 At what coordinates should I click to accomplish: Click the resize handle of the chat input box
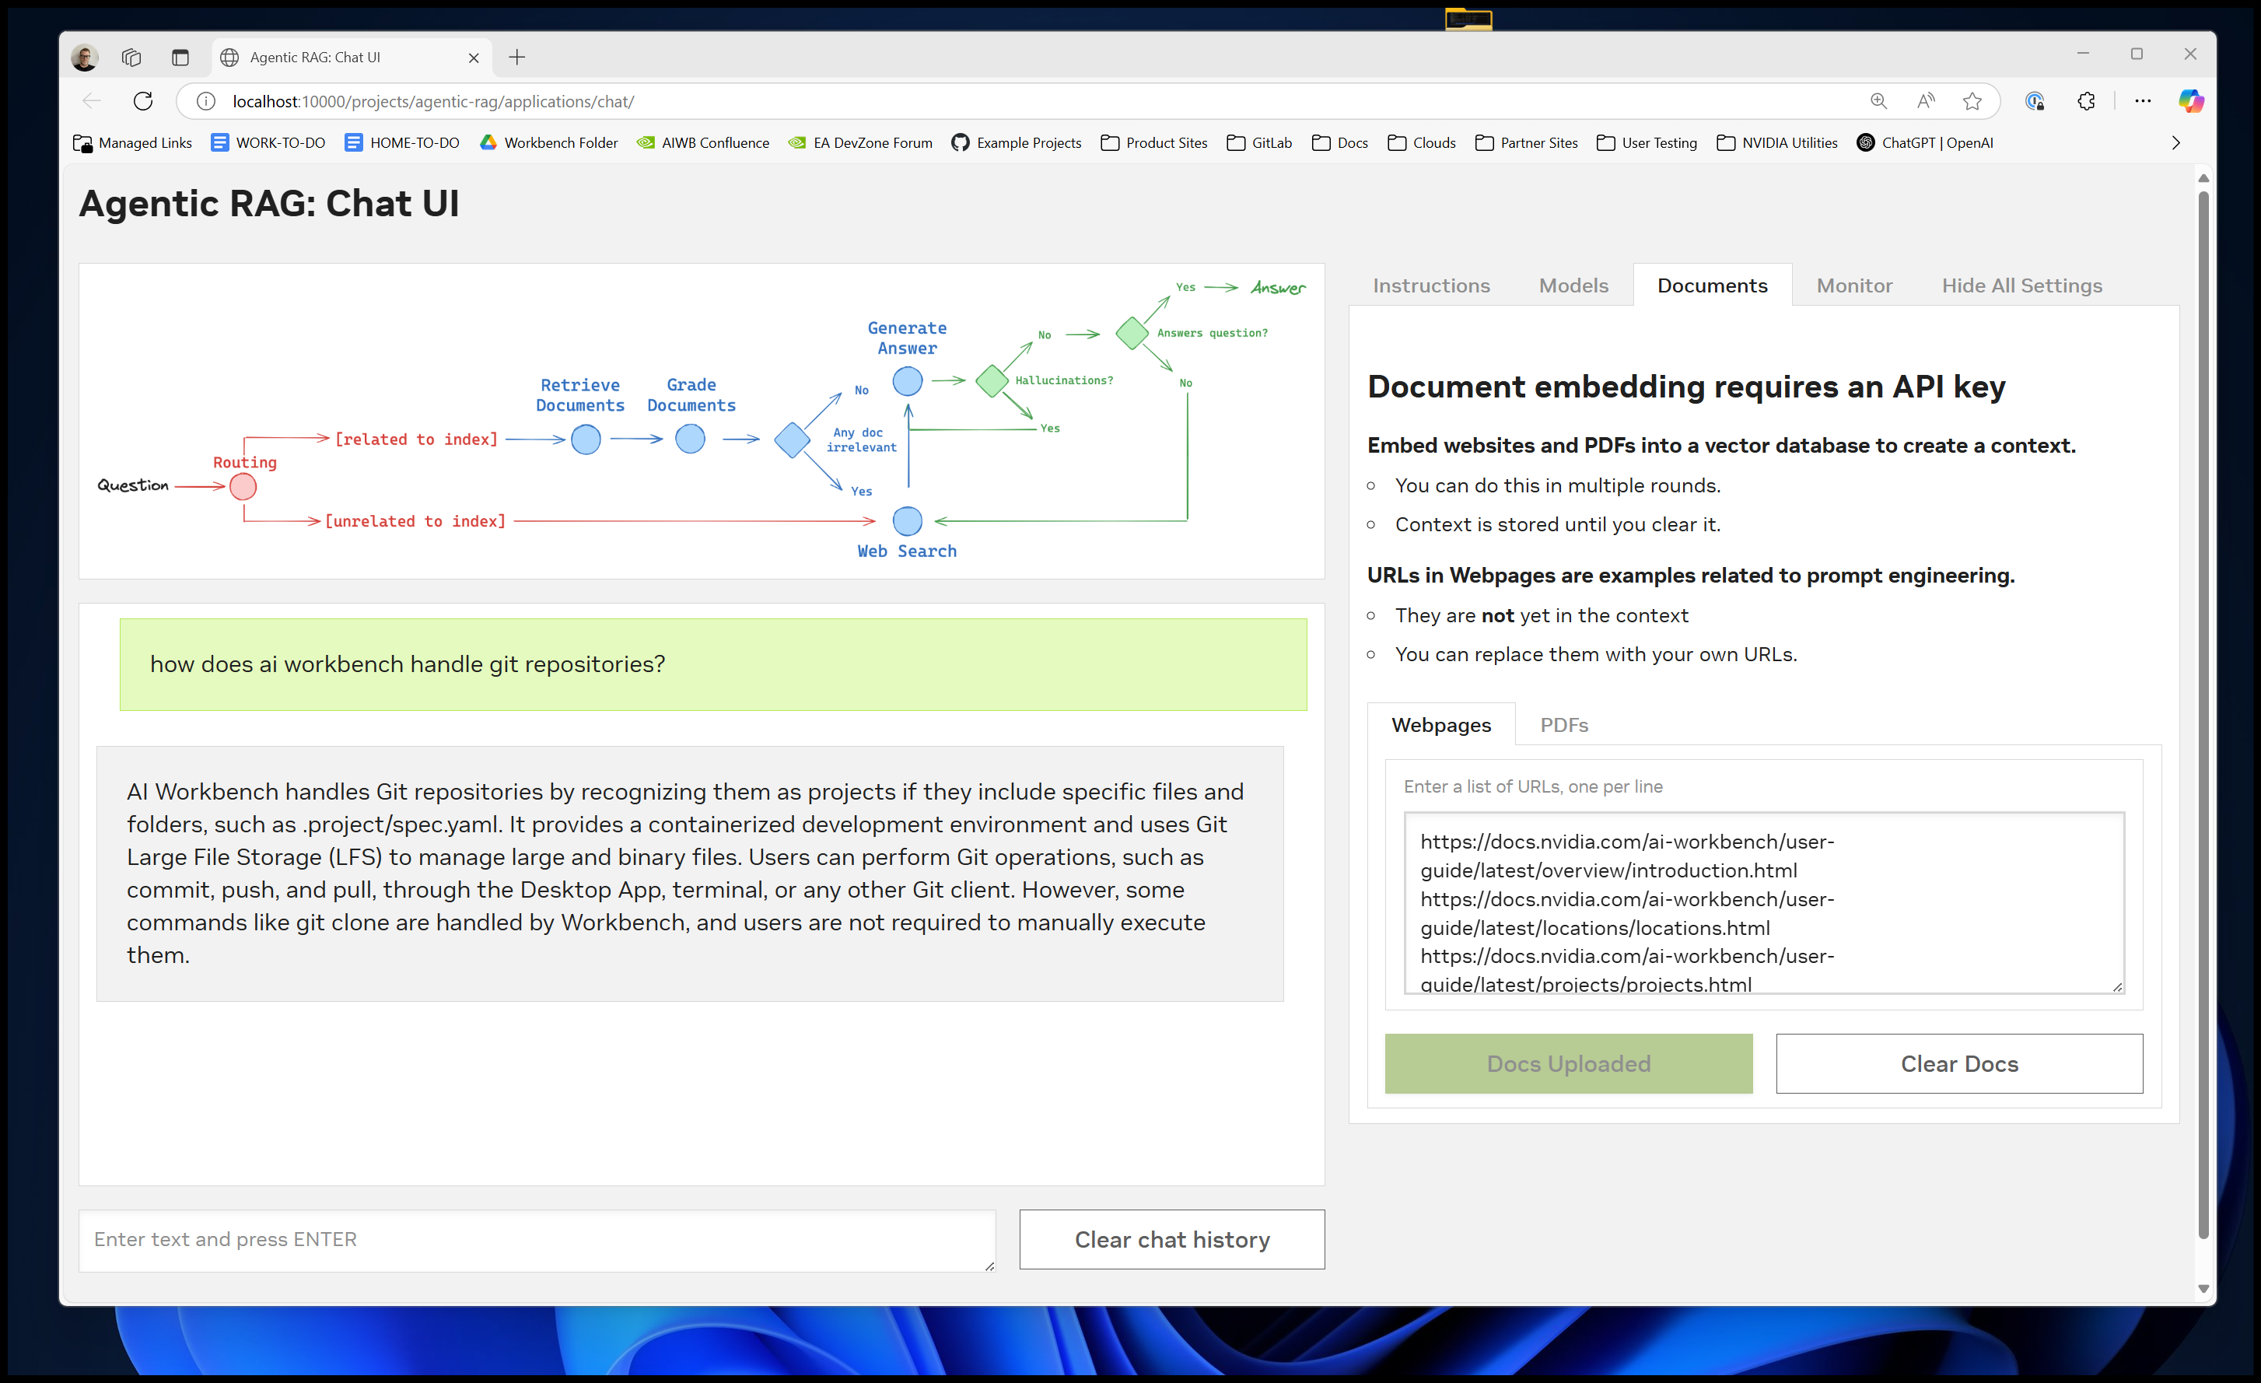tap(989, 1265)
